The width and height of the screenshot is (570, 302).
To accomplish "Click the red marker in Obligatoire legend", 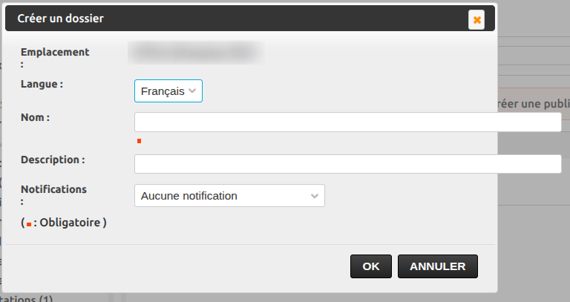I will coord(28,224).
